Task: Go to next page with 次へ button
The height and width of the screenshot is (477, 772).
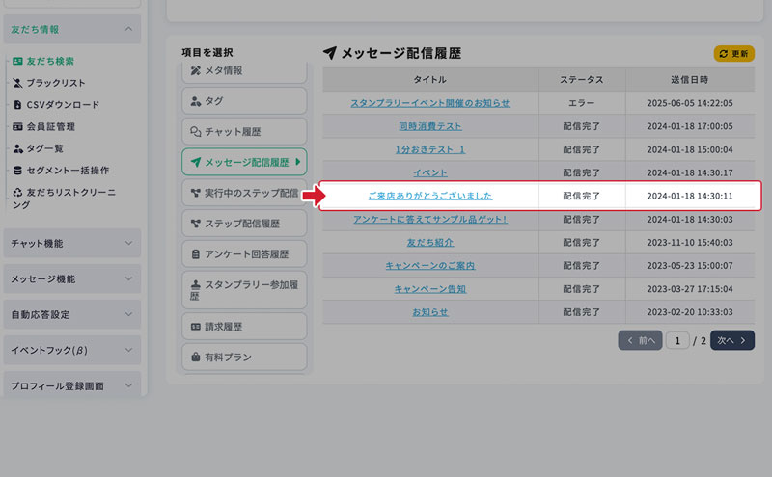Action: (731, 340)
